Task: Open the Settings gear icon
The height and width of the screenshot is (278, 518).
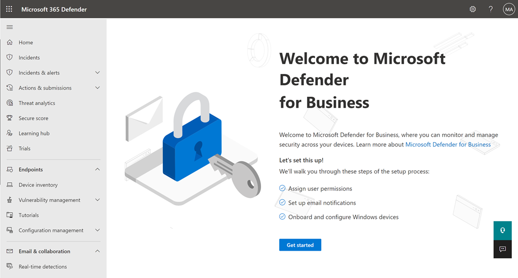Action: 472,9
